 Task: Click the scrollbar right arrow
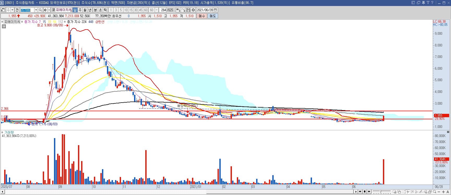[356, 191]
